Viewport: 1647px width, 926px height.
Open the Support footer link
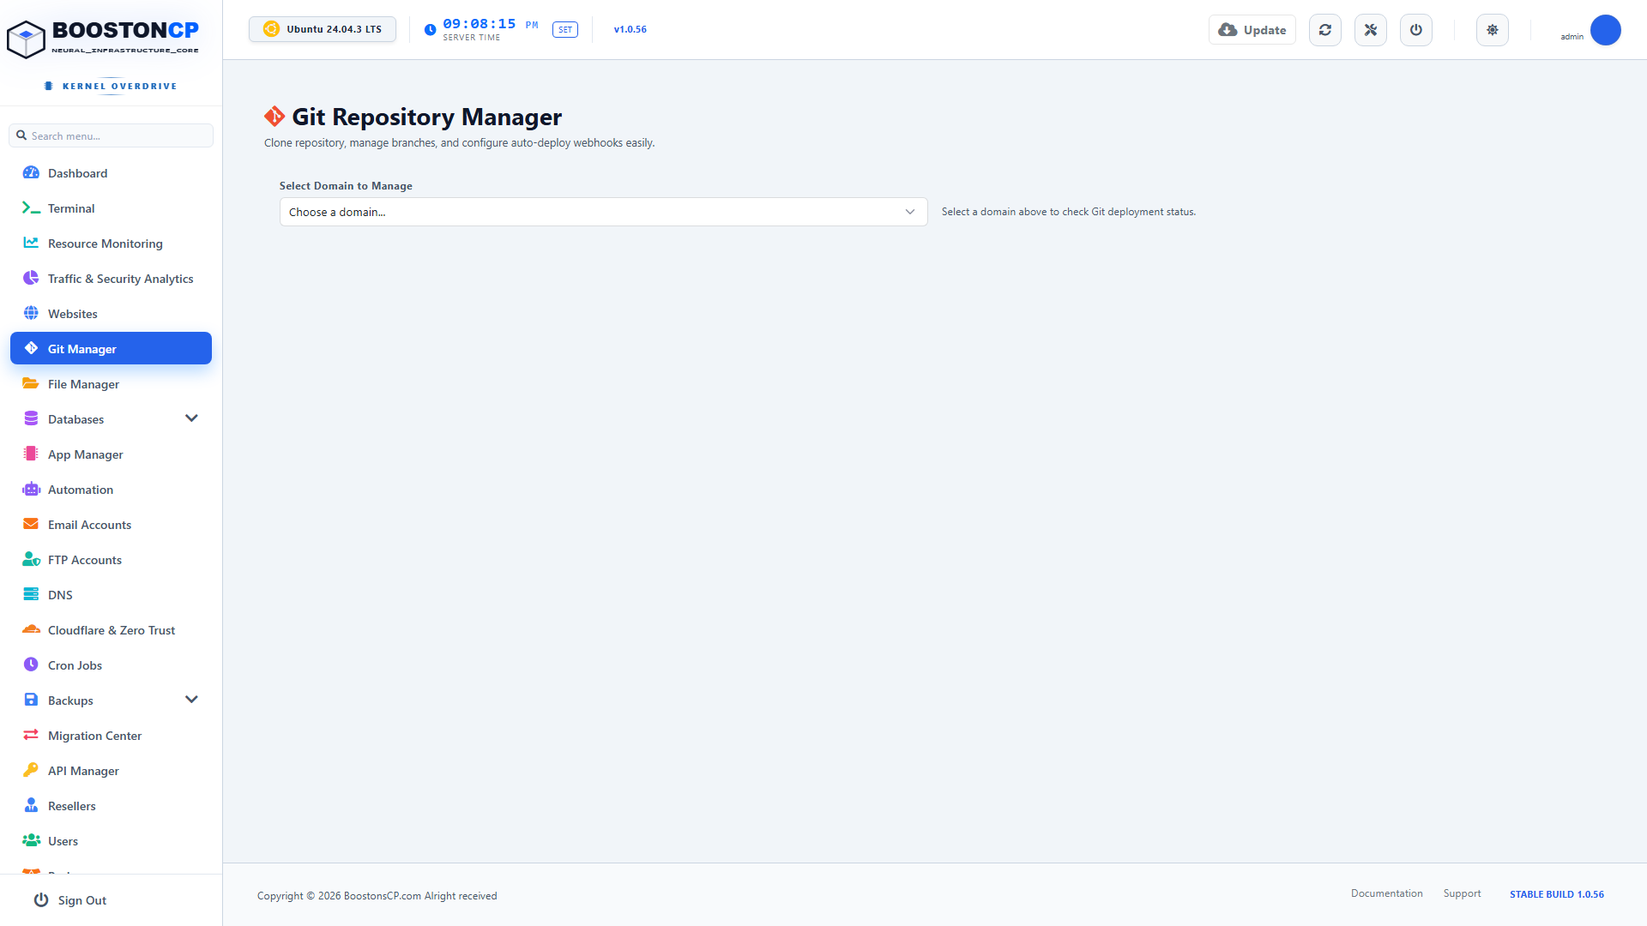[x=1462, y=893]
